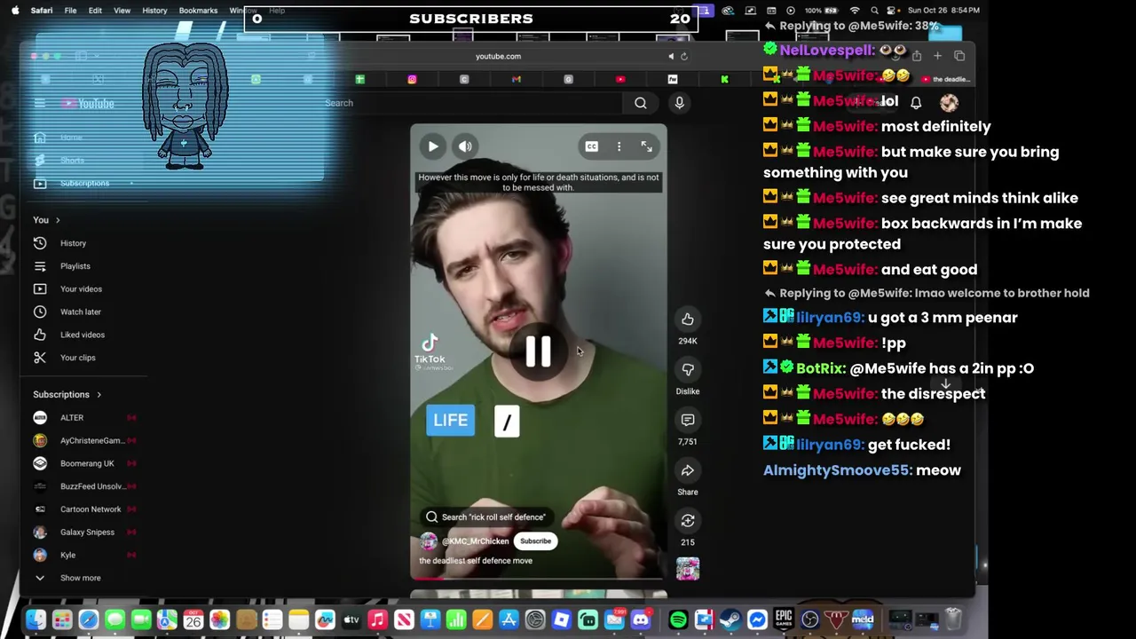Show more subscriptions

coord(80,578)
